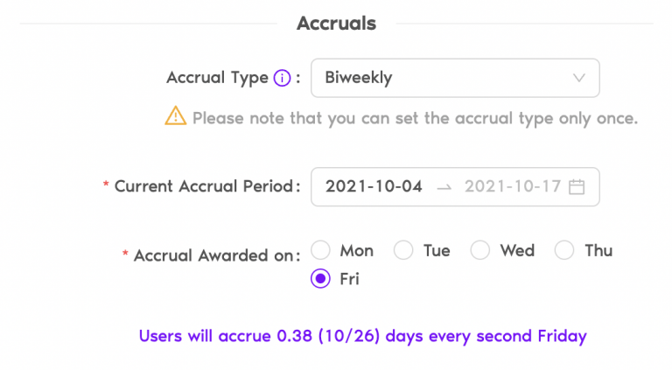
Task: Select the Mon radio button
Action: (x=320, y=250)
